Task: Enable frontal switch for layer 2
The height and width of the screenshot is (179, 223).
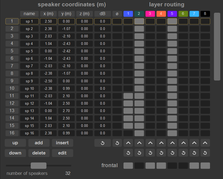Action: tap(139, 166)
